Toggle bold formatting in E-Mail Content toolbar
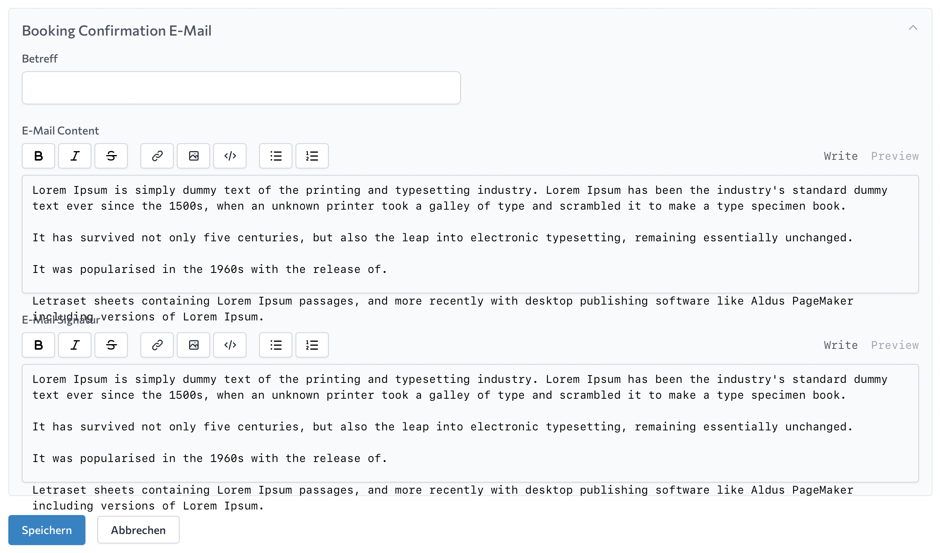 (x=38, y=156)
